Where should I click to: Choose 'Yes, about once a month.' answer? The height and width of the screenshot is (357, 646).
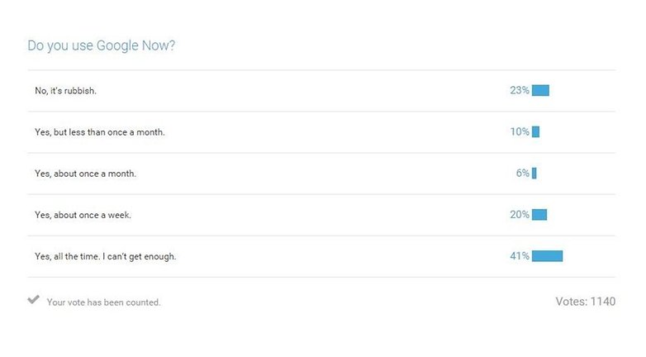coord(321,174)
